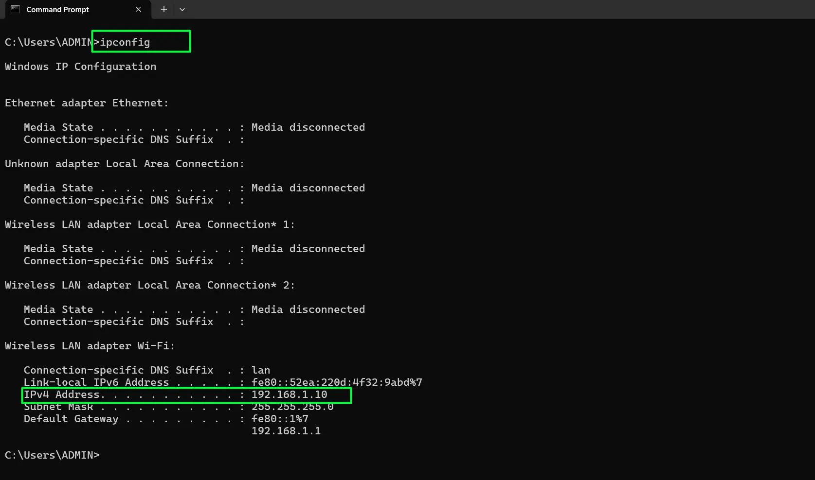Click the IP address 192.168.1.10
Viewport: 815px width, 480px height.
pyautogui.click(x=289, y=394)
